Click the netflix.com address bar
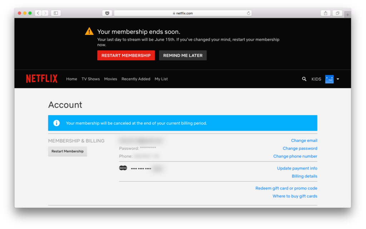The height and width of the screenshot is (229, 366). (x=182, y=13)
